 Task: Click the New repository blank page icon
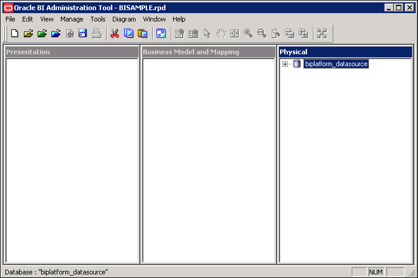point(15,33)
